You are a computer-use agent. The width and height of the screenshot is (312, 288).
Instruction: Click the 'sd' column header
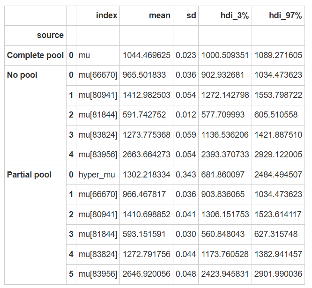(x=191, y=15)
